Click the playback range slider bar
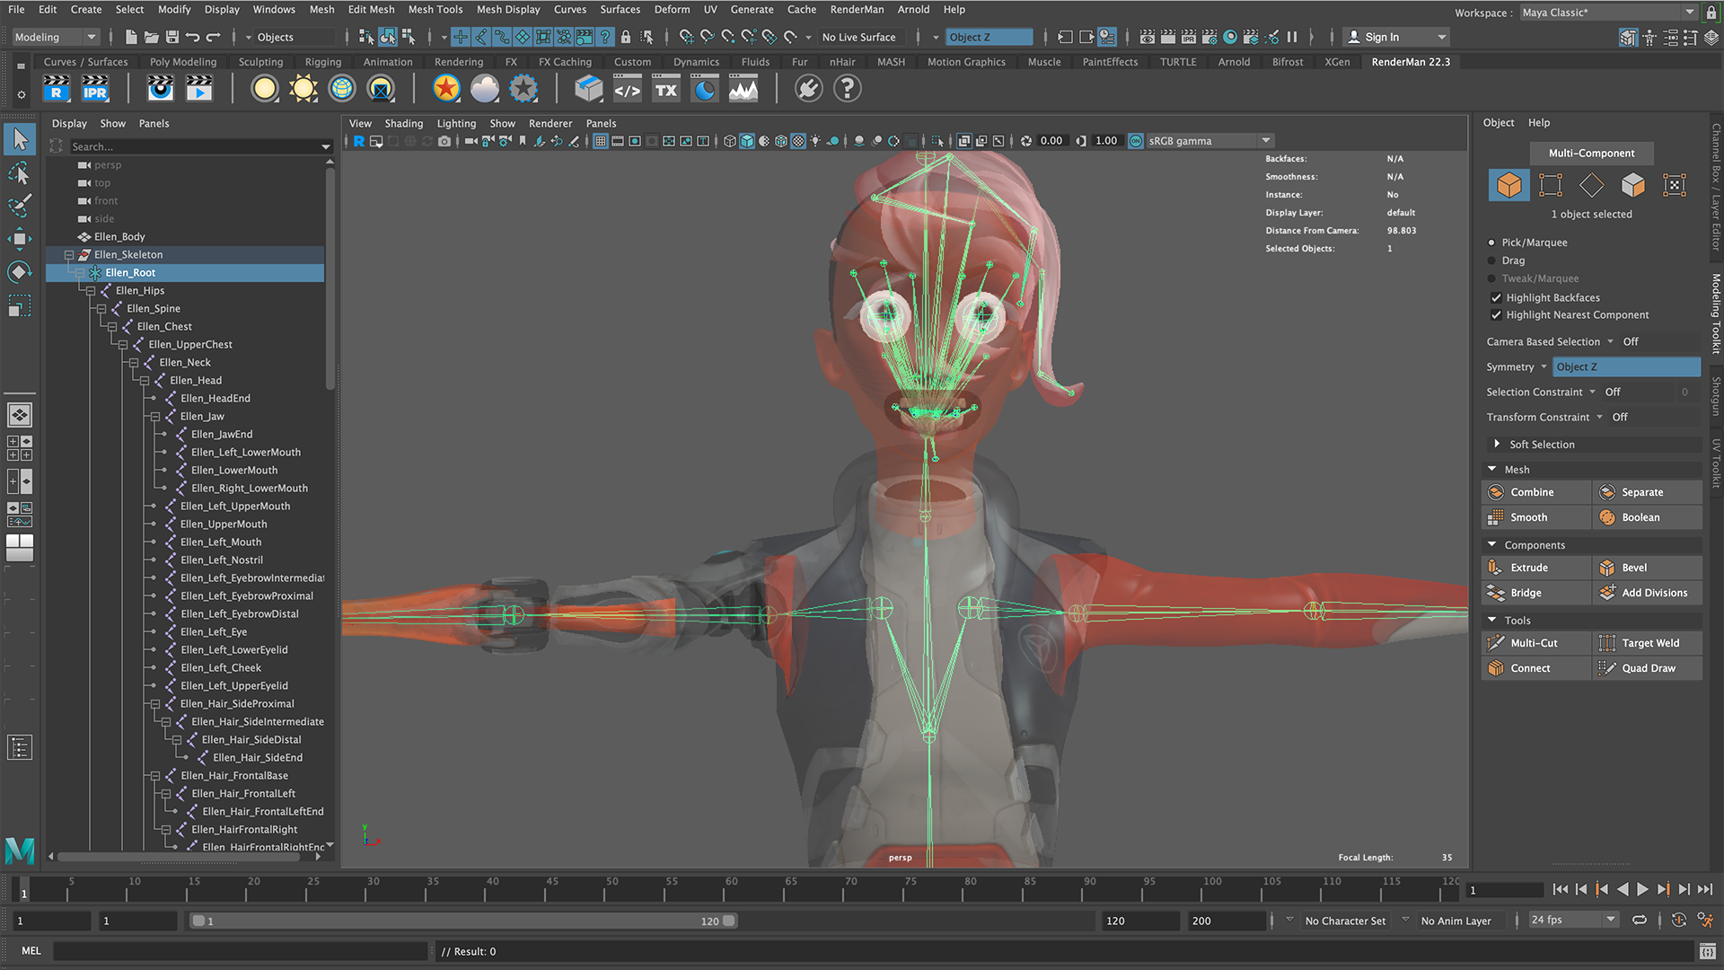The image size is (1724, 970). coord(462,921)
